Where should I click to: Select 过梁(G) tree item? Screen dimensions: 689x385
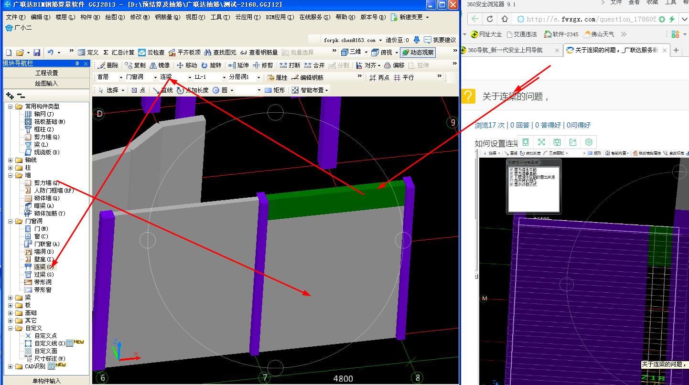(x=44, y=275)
